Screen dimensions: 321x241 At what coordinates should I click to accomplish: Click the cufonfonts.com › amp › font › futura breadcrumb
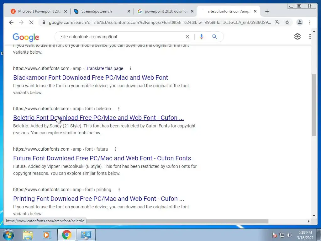coord(61,149)
